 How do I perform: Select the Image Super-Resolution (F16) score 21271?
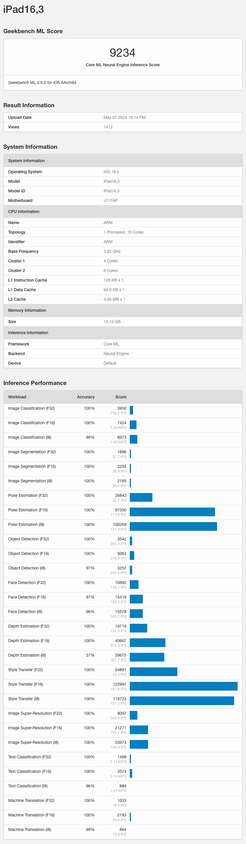pos(121,728)
